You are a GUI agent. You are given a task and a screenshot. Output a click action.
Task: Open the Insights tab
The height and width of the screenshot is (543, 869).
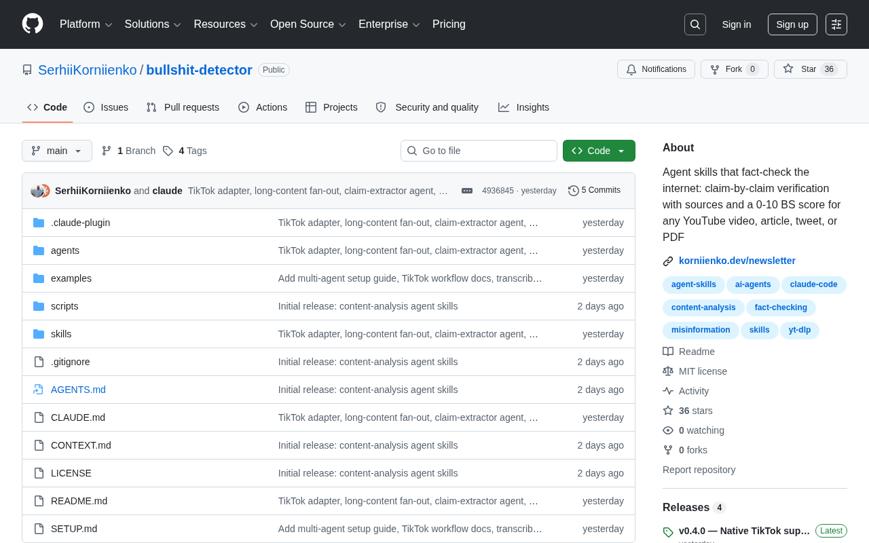point(523,107)
